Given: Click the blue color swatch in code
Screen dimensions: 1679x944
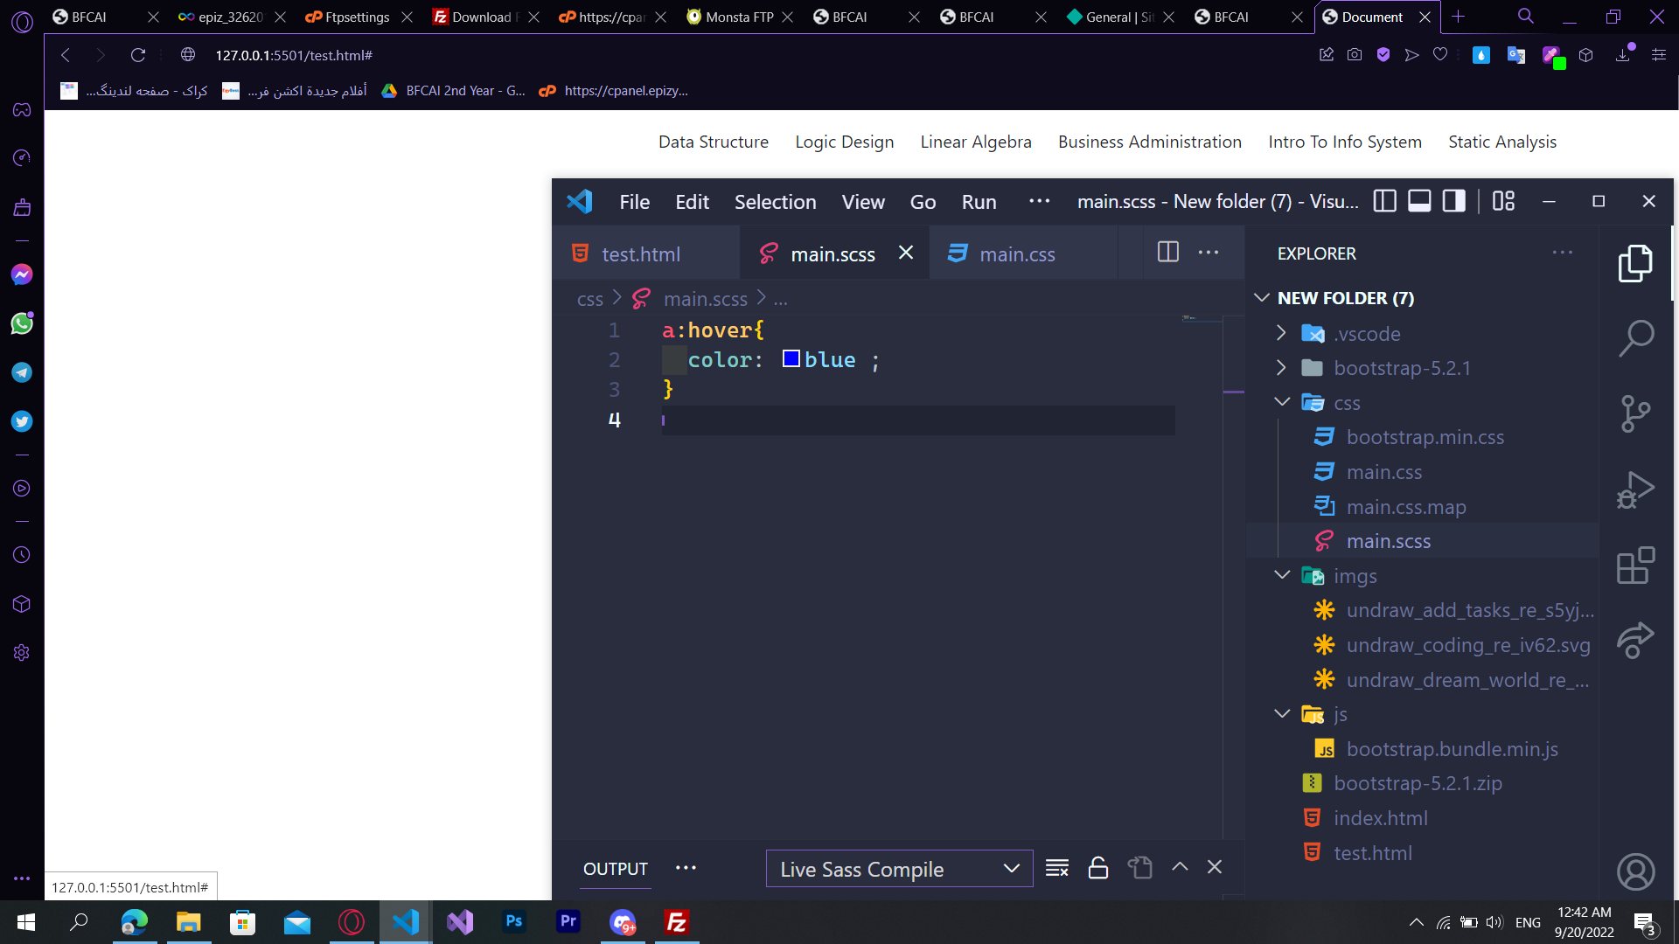Looking at the screenshot, I should pyautogui.click(x=791, y=359).
